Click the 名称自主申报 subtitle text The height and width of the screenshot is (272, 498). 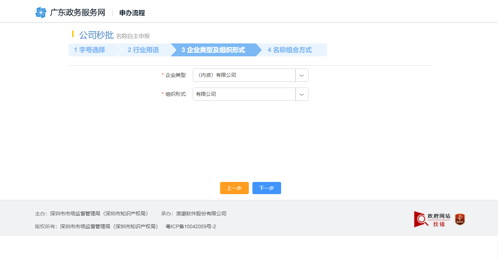[x=134, y=36]
